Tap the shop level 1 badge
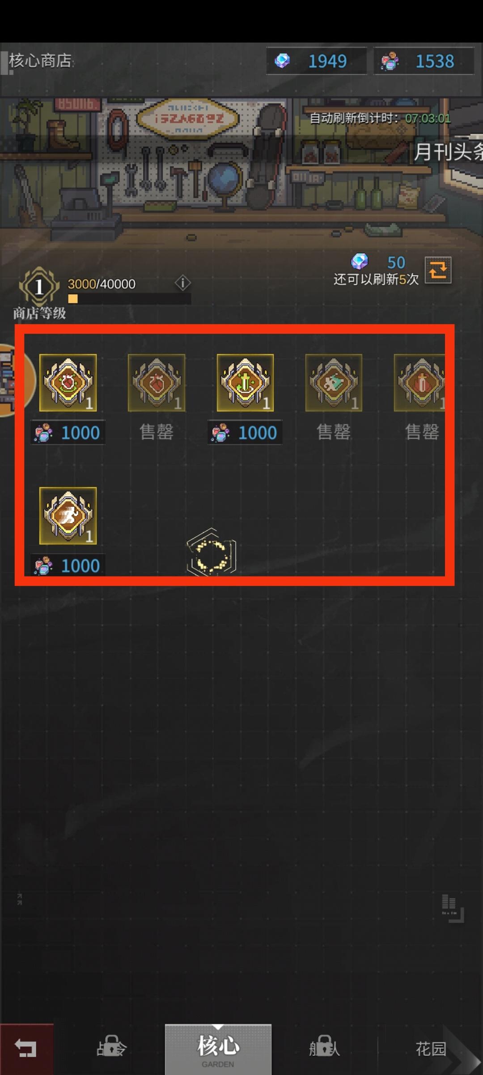483x1075 pixels. (39, 287)
